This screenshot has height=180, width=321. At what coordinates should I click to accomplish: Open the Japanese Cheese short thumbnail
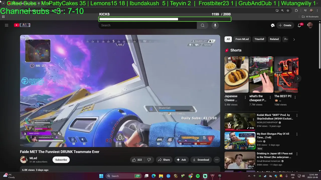click(236, 74)
